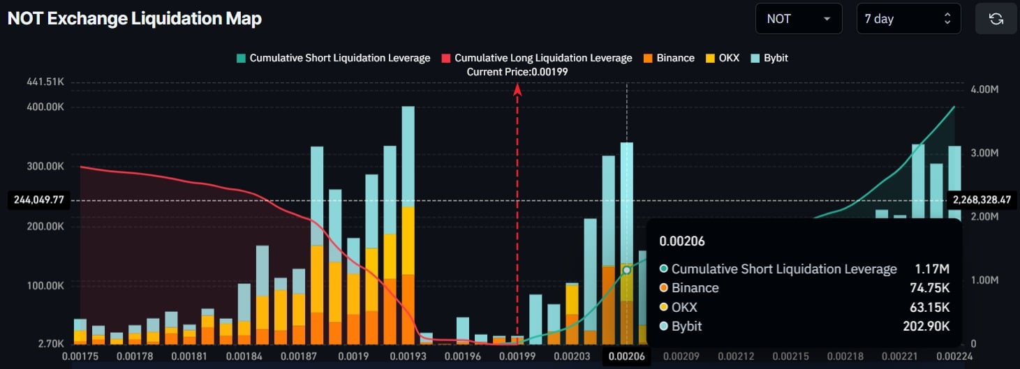
Task: Click the red current price arrow marker
Action: point(517,89)
